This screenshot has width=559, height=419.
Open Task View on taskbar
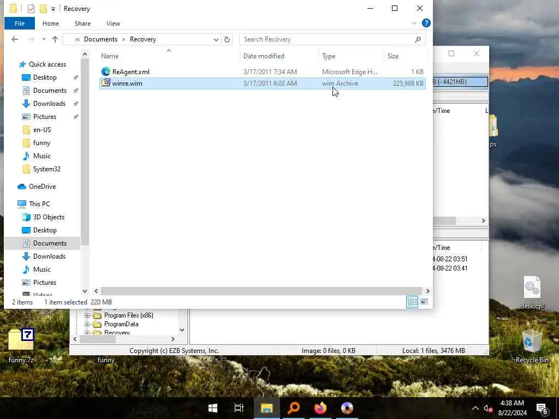pos(239,408)
